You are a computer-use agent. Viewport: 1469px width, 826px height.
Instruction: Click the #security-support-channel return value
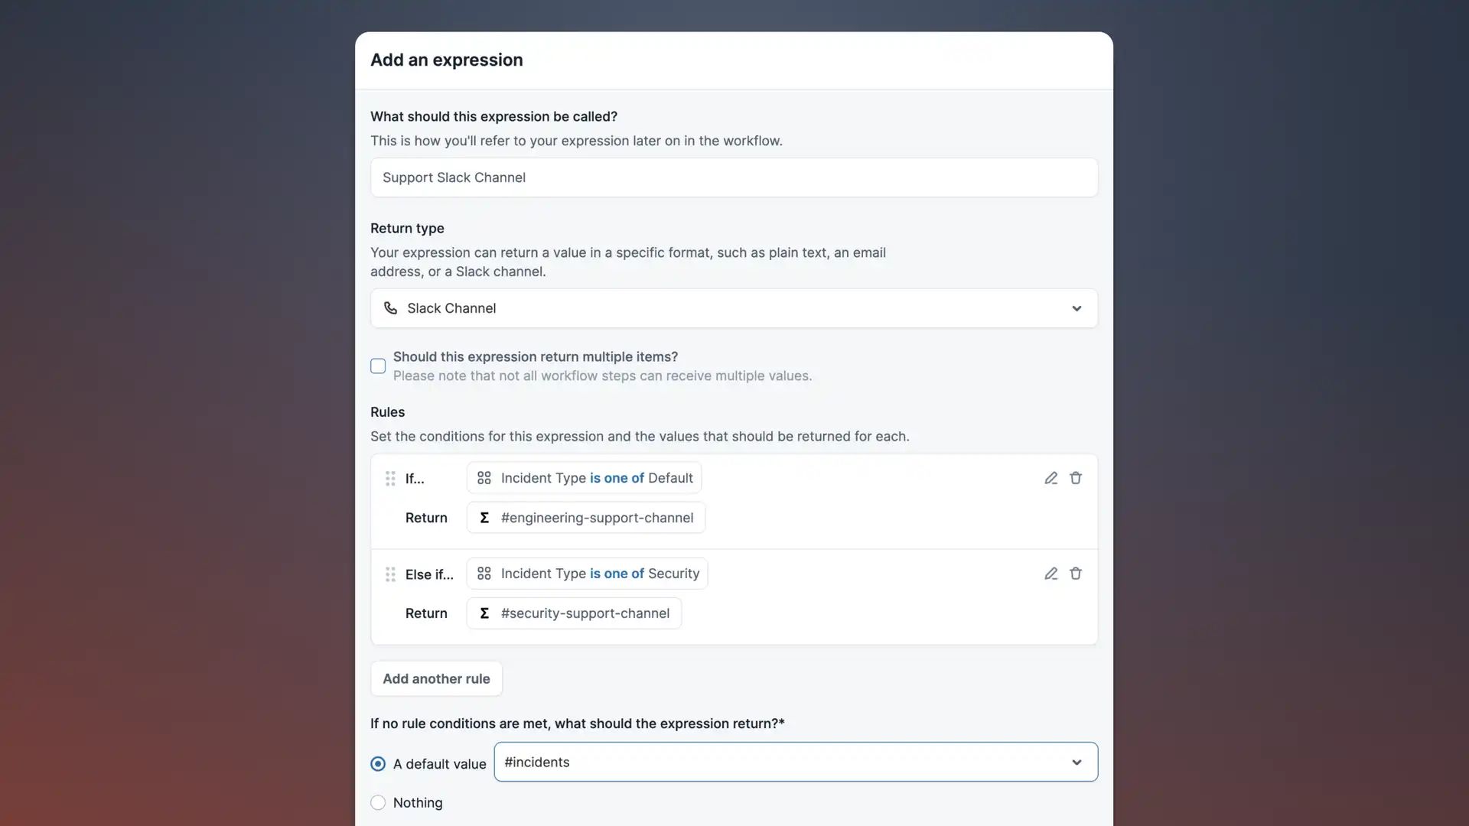[585, 613]
